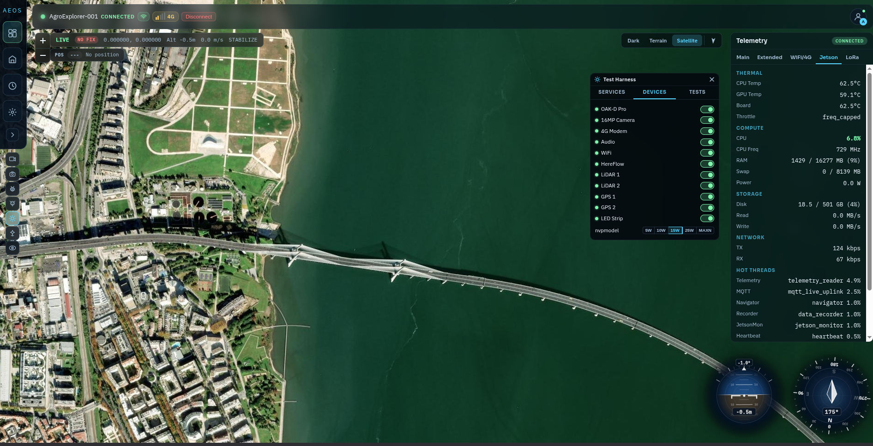Image resolution: width=873 pixels, height=446 pixels.
Task: Open the user profile avatar
Action: (859, 17)
